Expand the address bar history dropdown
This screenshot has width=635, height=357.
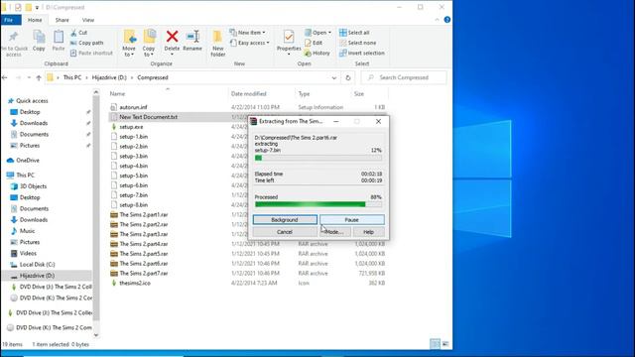(334, 77)
